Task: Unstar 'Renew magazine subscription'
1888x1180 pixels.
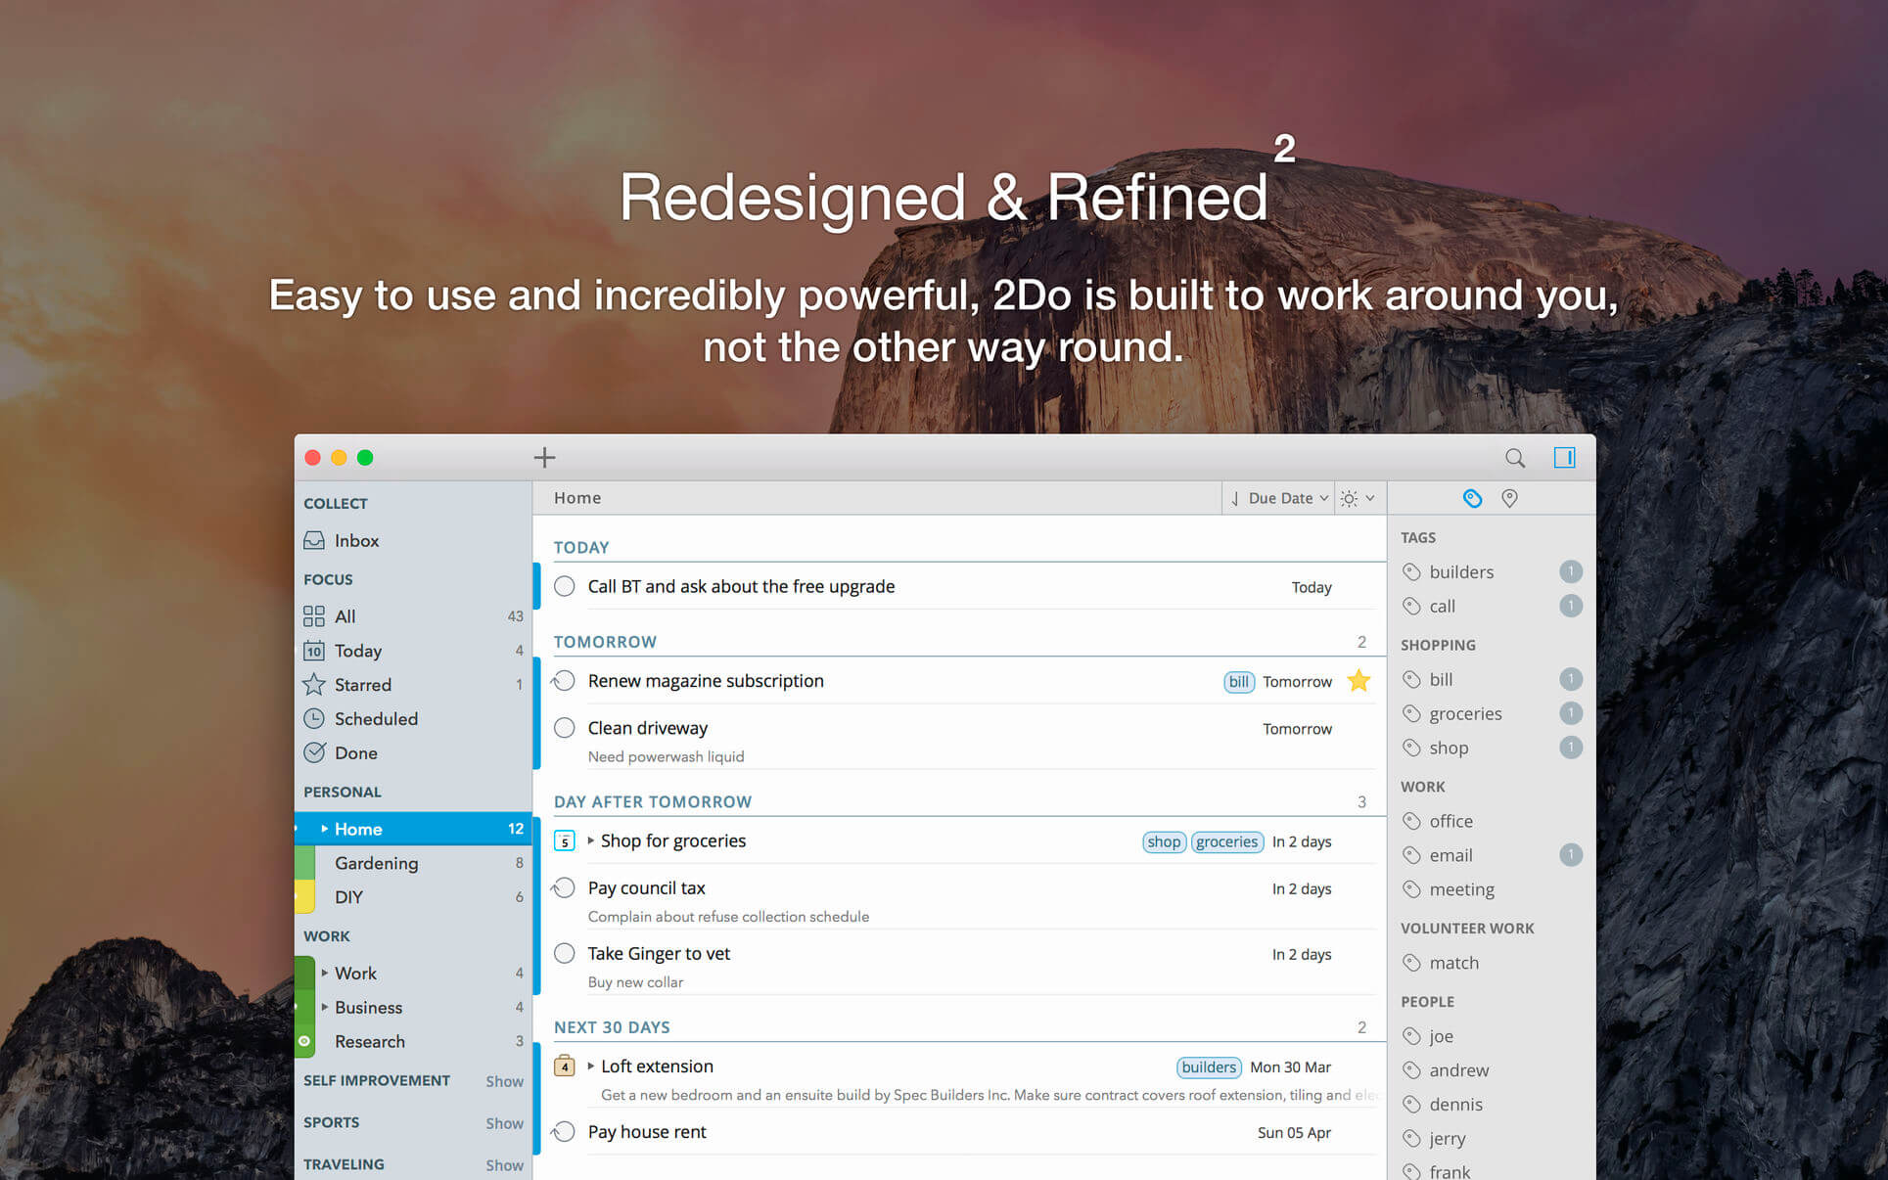Action: click(1358, 681)
